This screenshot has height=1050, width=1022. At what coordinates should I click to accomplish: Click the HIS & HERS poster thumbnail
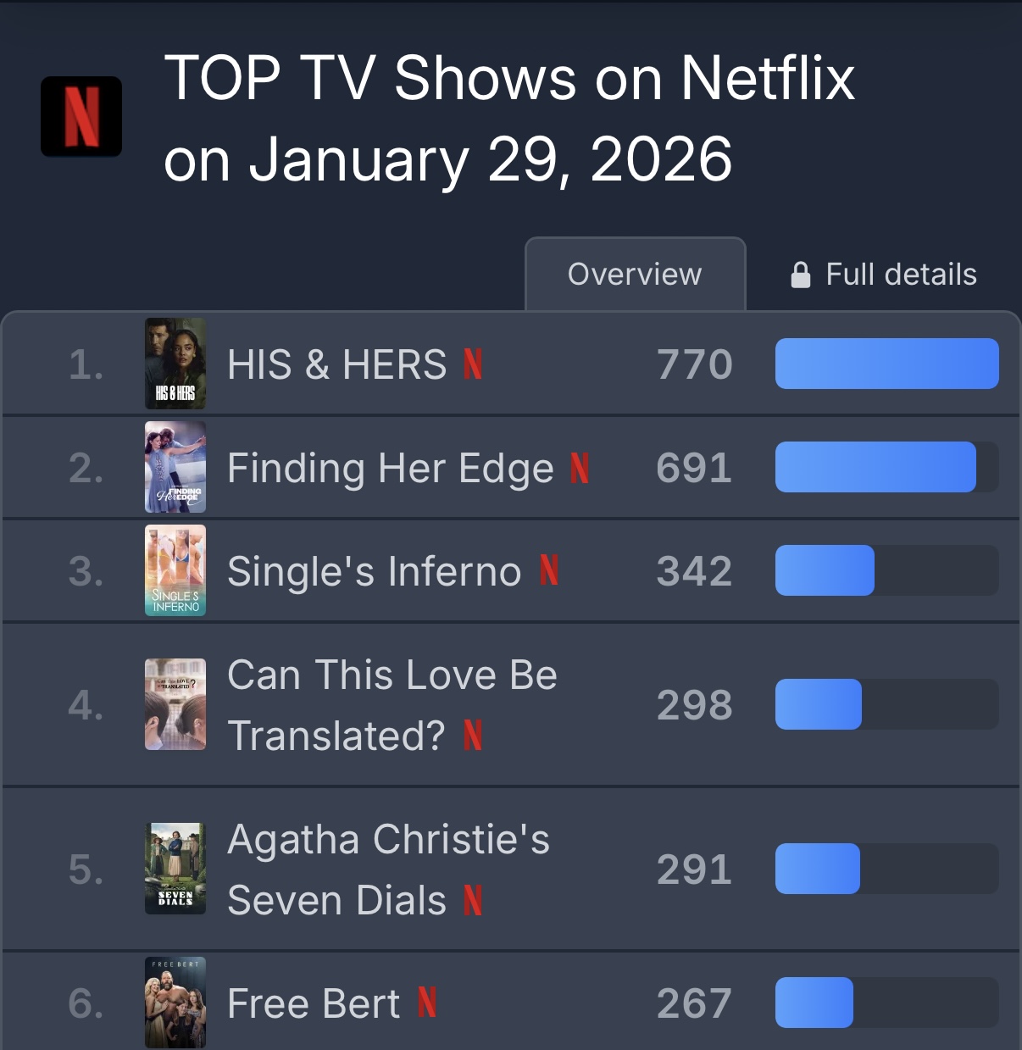click(175, 364)
